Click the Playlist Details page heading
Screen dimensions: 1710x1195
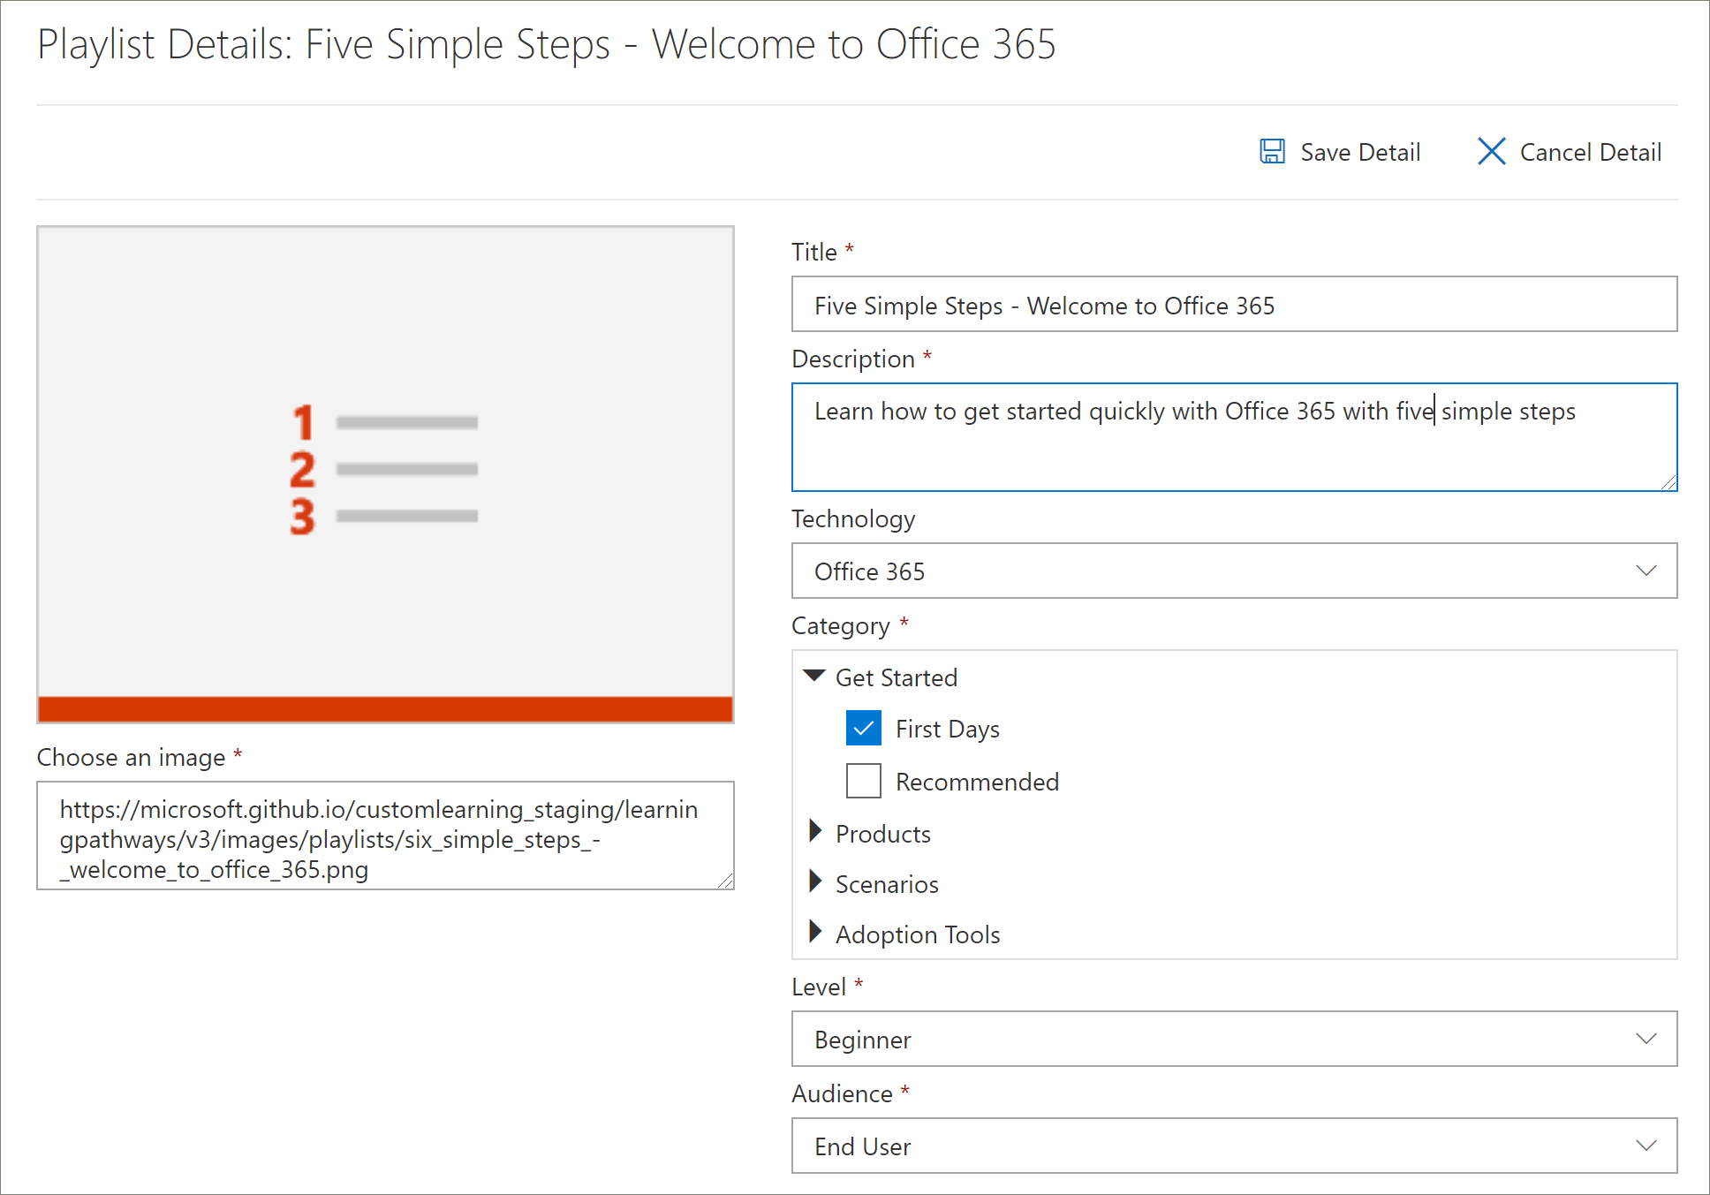tap(547, 44)
